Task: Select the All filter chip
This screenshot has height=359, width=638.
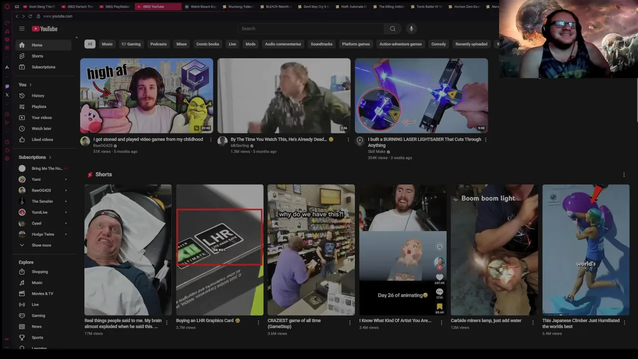Action: (x=90, y=44)
